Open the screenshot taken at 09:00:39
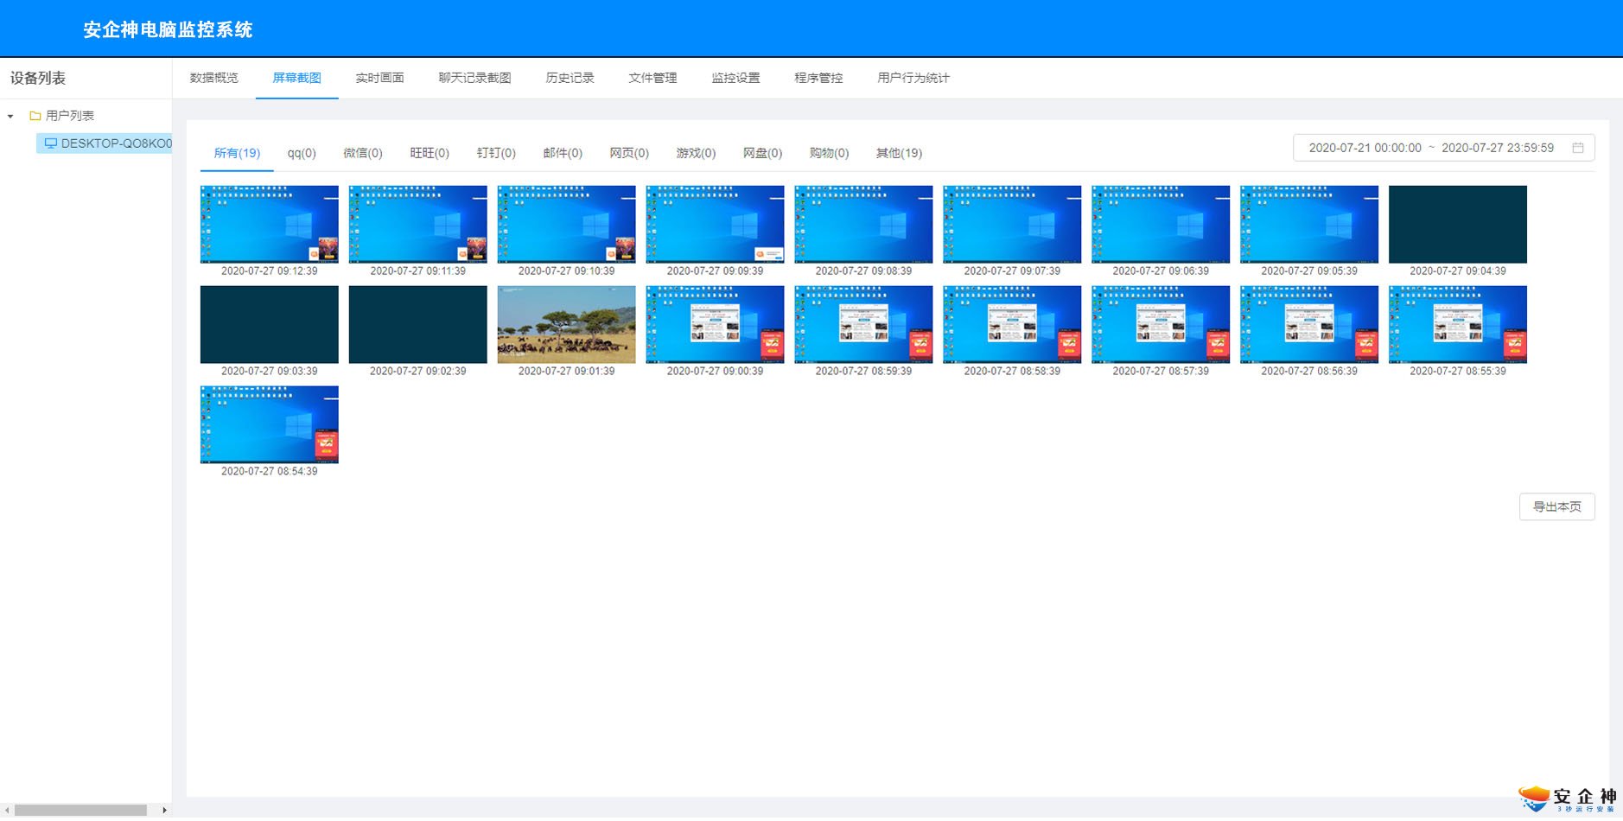Viewport: 1623px width, 821px height. (716, 324)
